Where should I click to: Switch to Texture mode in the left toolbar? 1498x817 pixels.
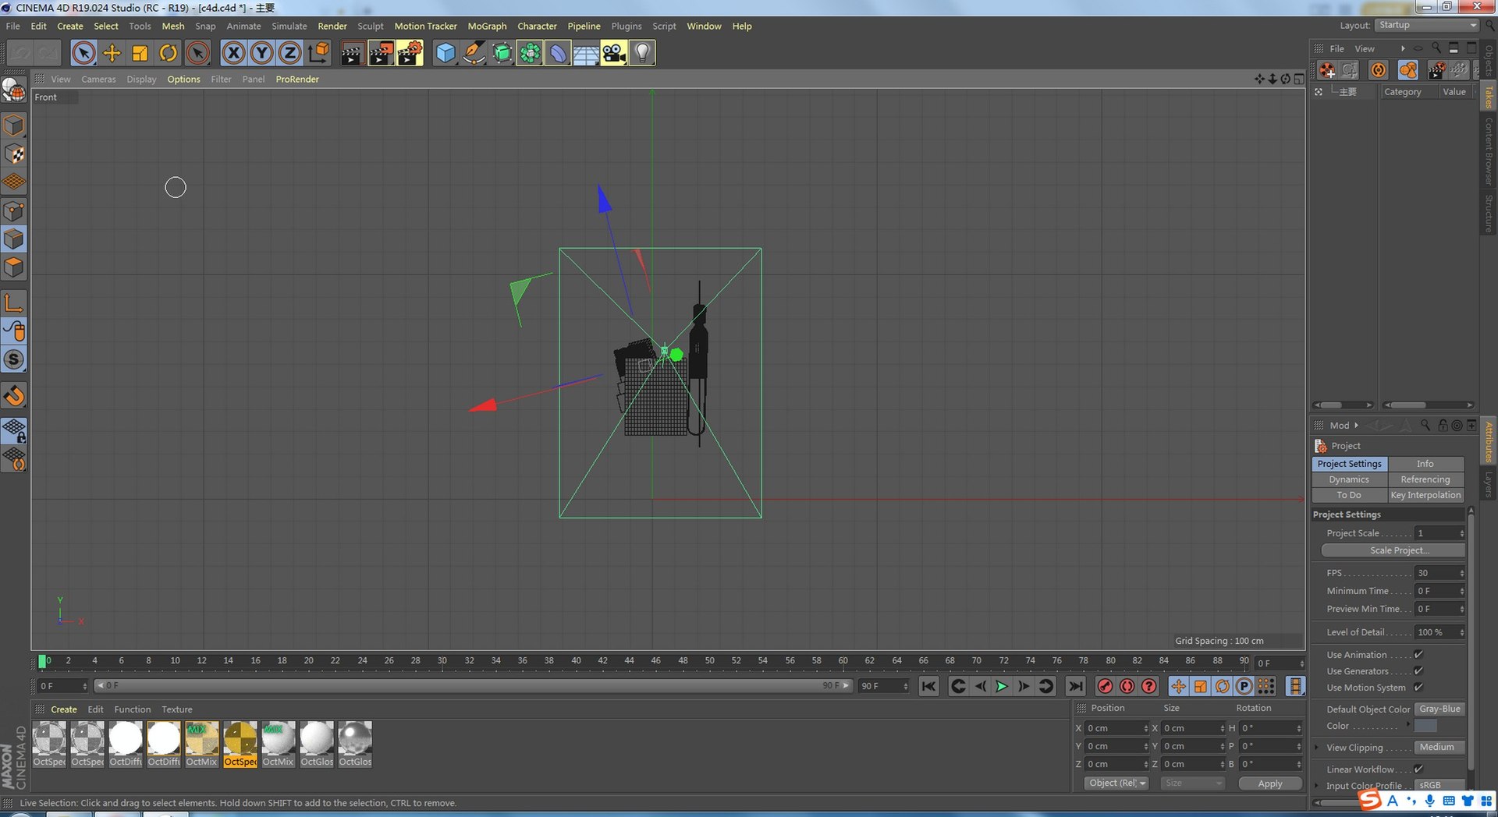pos(14,154)
